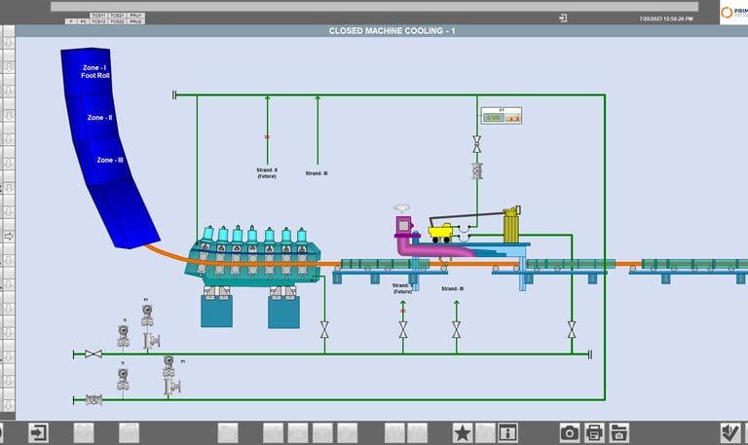Click the Primetals logo at top right
The image size is (748, 445).
733,12
